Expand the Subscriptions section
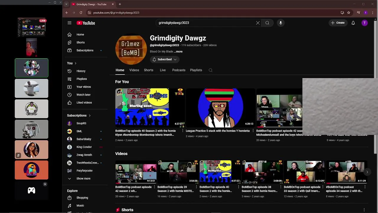Image resolution: width=378 pixels, height=213 pixels. [x=79, y=115]
